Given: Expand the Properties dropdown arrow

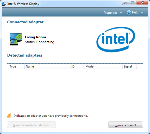Looking at the screenshot, I should 121,12.
